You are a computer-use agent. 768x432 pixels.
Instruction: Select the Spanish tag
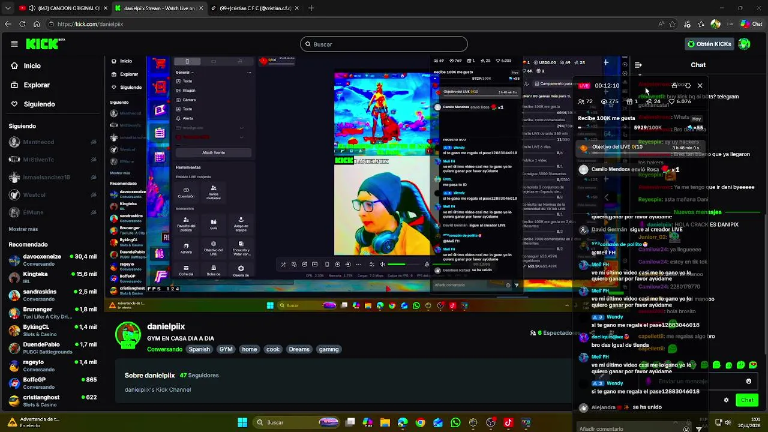click(x=199, y=349)
